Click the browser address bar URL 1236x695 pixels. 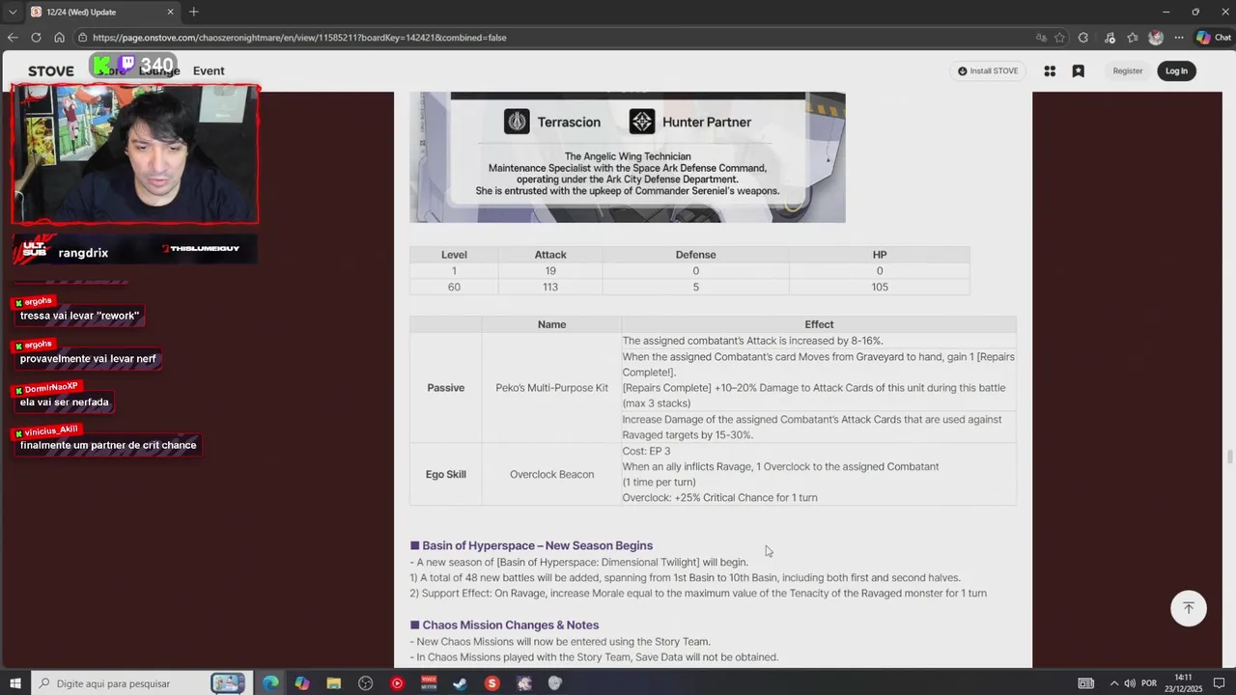point(299,38)
